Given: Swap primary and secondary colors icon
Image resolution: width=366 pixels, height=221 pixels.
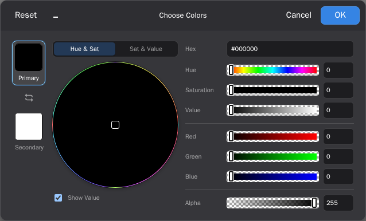Looking at the screenshot, I should coord(29,97).
